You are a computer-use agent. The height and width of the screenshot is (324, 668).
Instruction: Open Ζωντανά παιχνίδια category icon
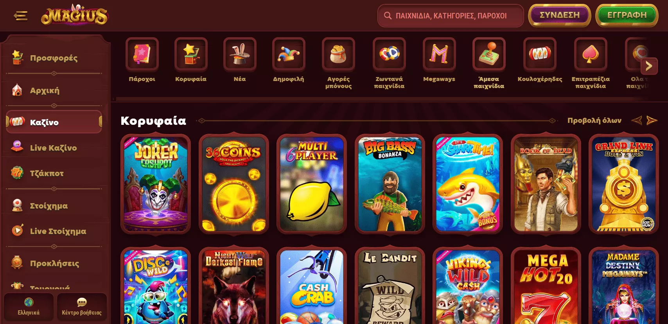tap(389, 54)
